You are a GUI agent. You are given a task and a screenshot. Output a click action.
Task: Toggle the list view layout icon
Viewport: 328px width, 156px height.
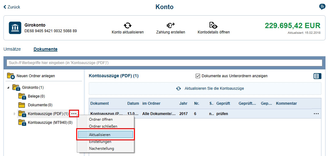point(317,76)
